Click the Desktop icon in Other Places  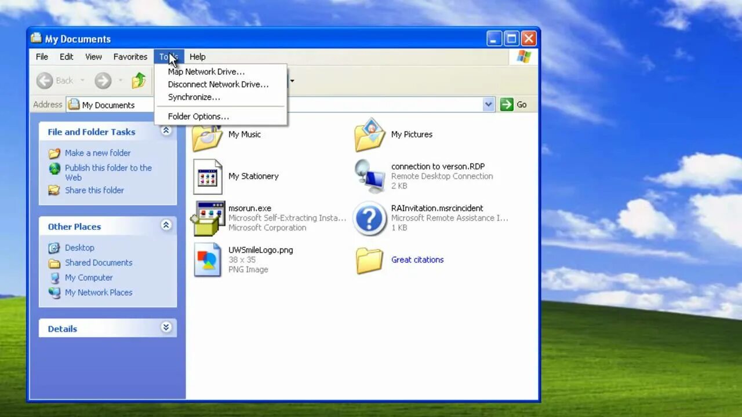tap(54, 248)
